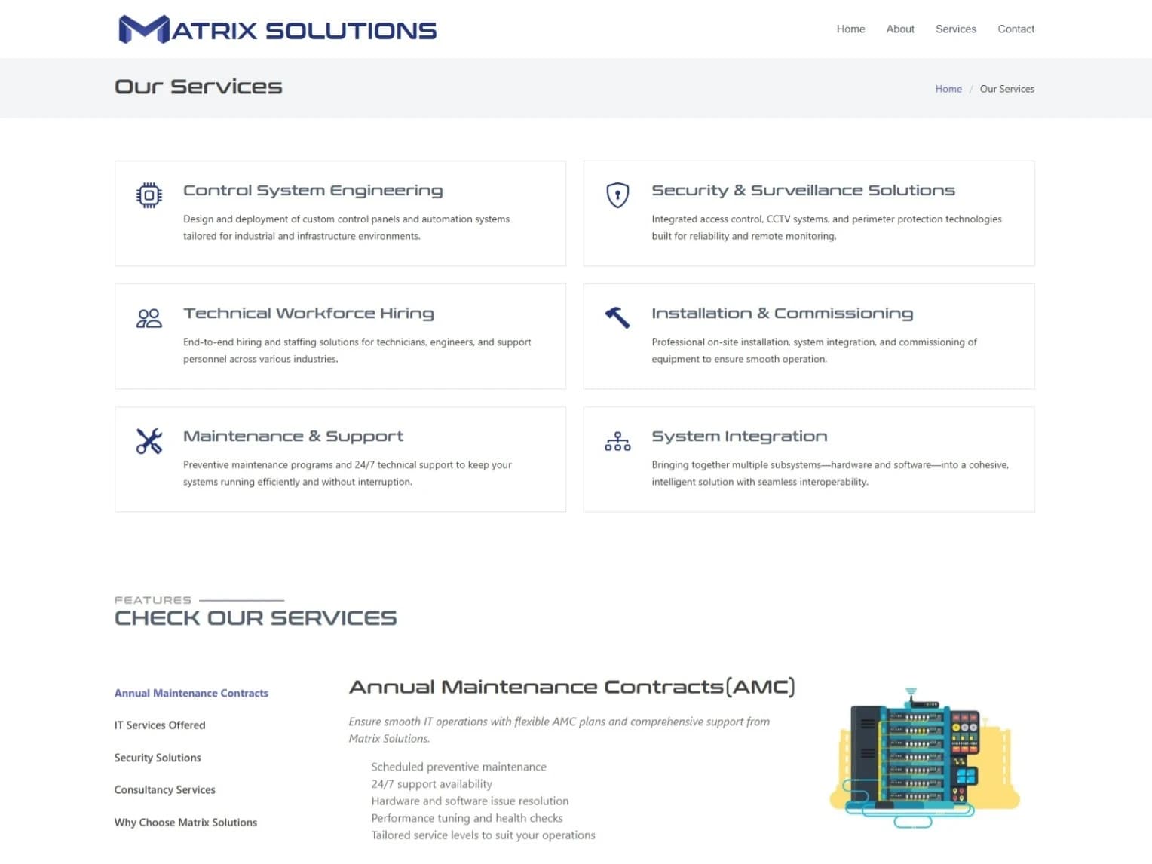
Task: Click the server rack illustration
Action: coord(924,756)
